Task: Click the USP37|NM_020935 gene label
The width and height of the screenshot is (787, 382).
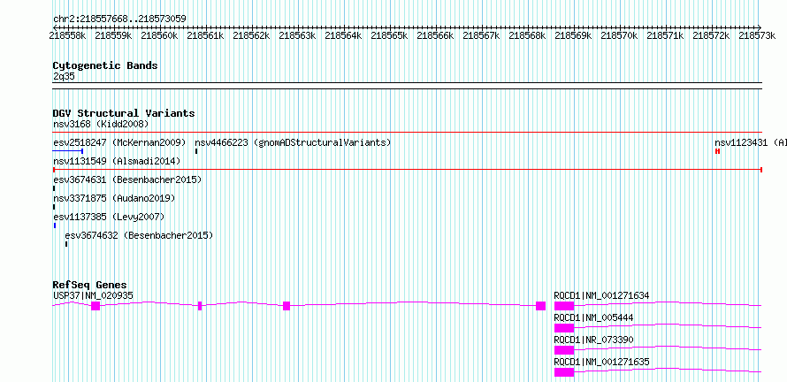Action: click(x=94, y=295)
